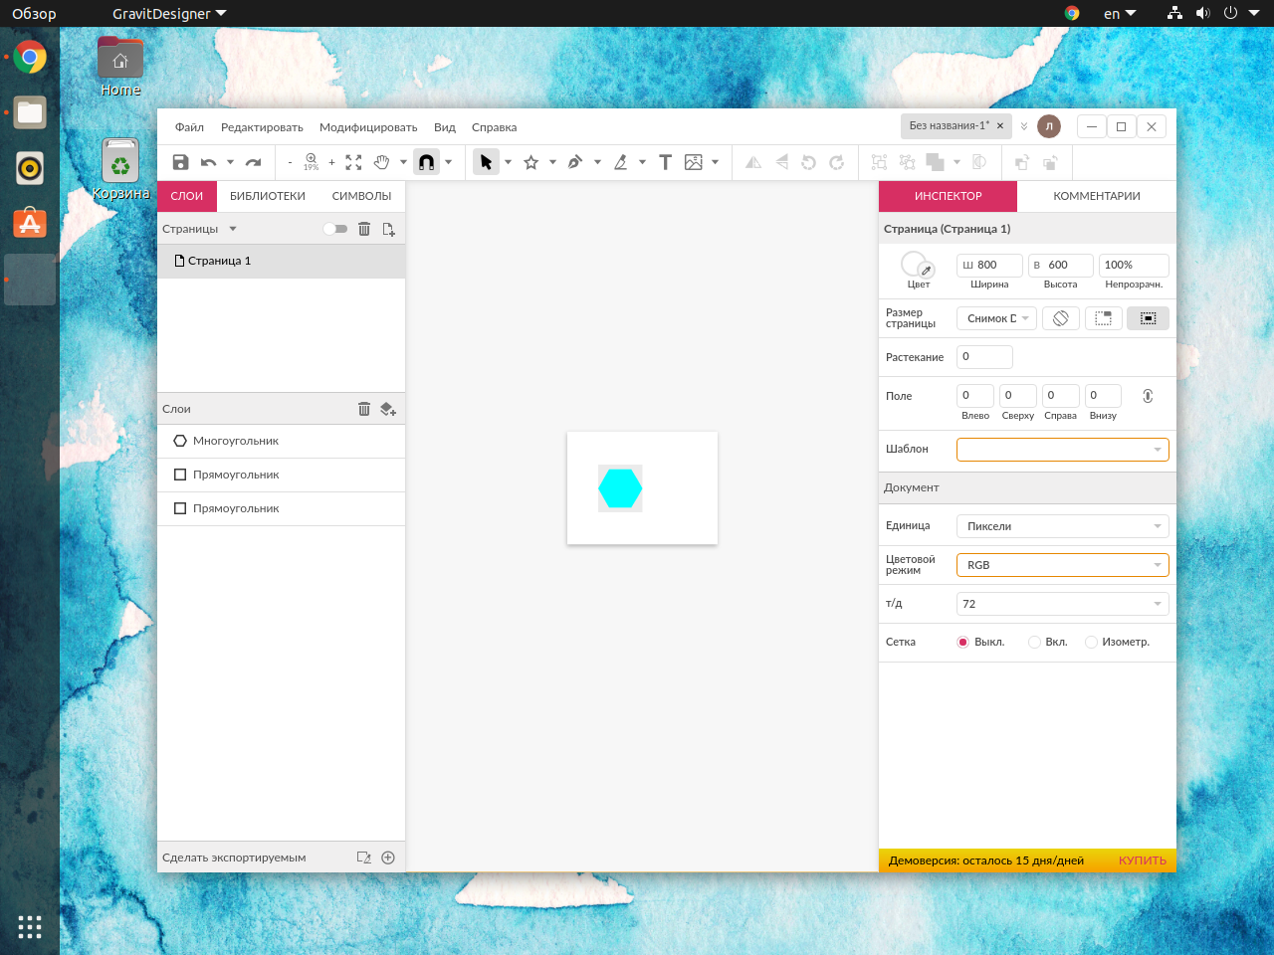Add a new page icon
Viewport: 1274px width, 955px height.
pyautogui.click(x=388, y=229)
